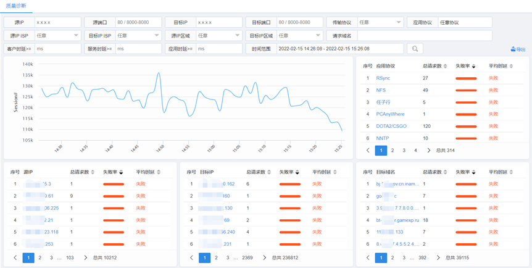
Task: Open page 4 of application protocol table
Action: click(x=415, y=150)
